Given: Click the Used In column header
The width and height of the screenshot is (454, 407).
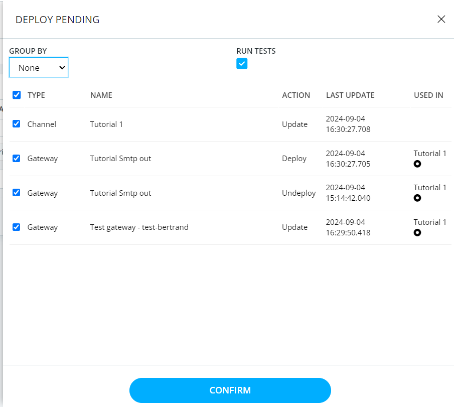Looking at the screenshot, I should (428, 95).
